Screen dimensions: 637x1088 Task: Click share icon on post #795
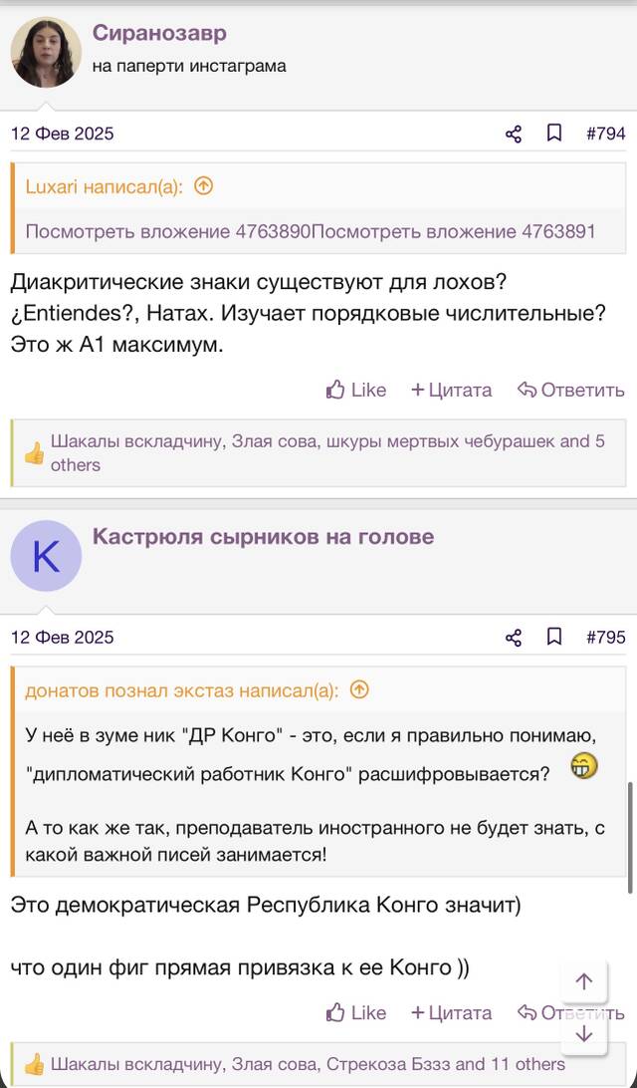tap(513, 638)
